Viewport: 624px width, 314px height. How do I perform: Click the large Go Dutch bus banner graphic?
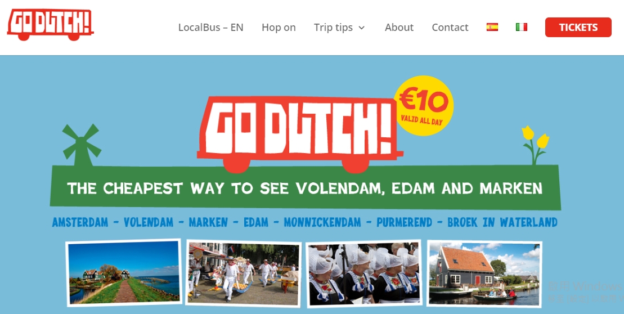pos(300,134)
